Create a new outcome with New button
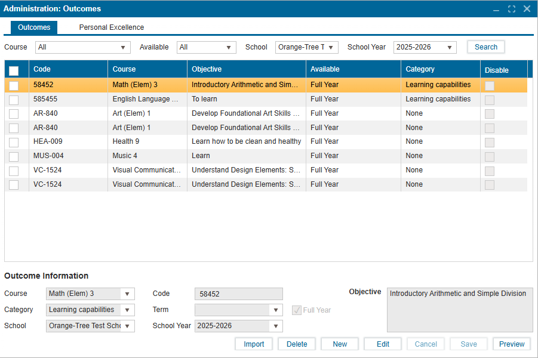This screenshot has height=358, width=538. coord(340,344)
